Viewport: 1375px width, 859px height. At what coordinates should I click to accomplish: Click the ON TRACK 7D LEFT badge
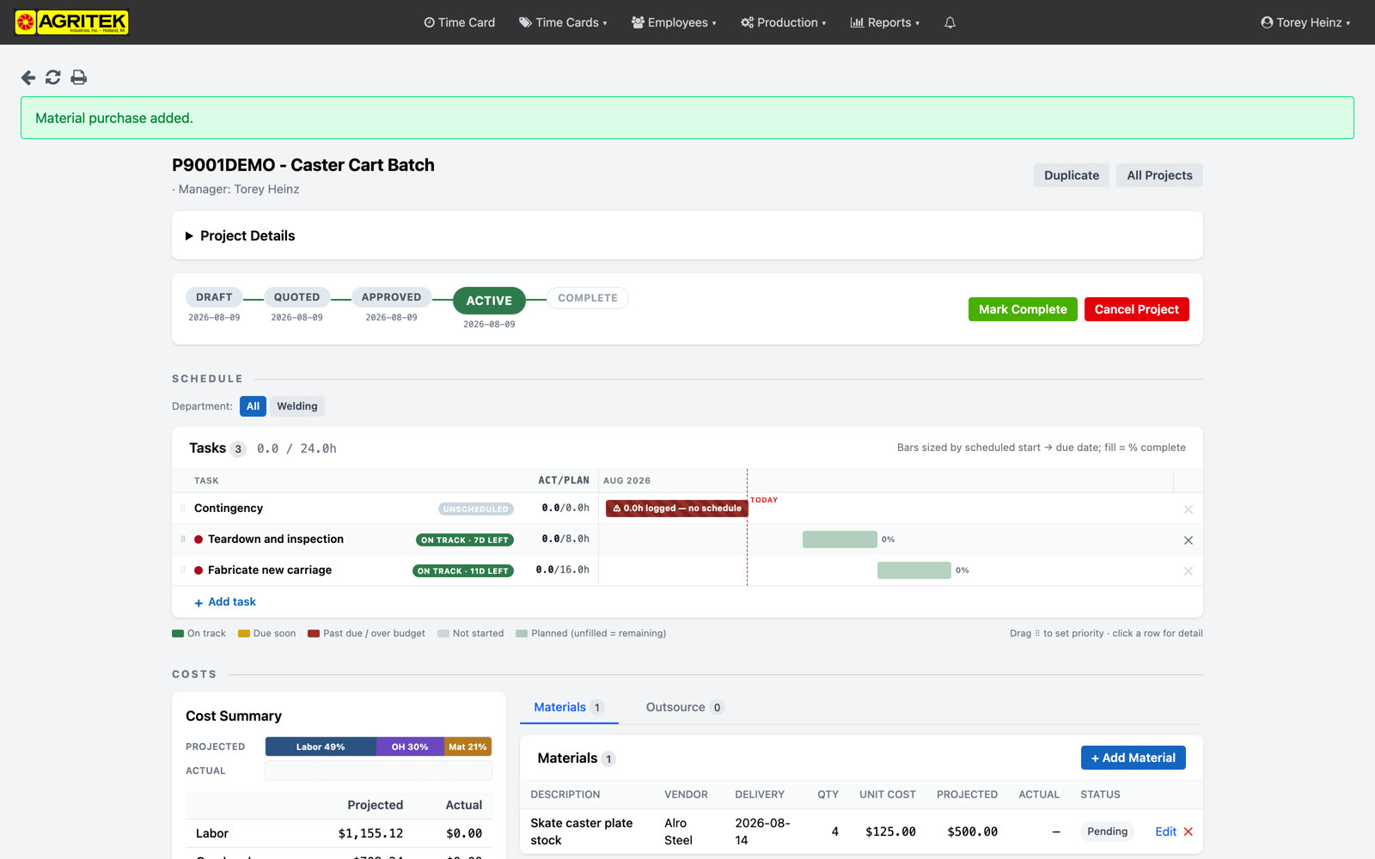pyautogui.click(x=464, y=540)
